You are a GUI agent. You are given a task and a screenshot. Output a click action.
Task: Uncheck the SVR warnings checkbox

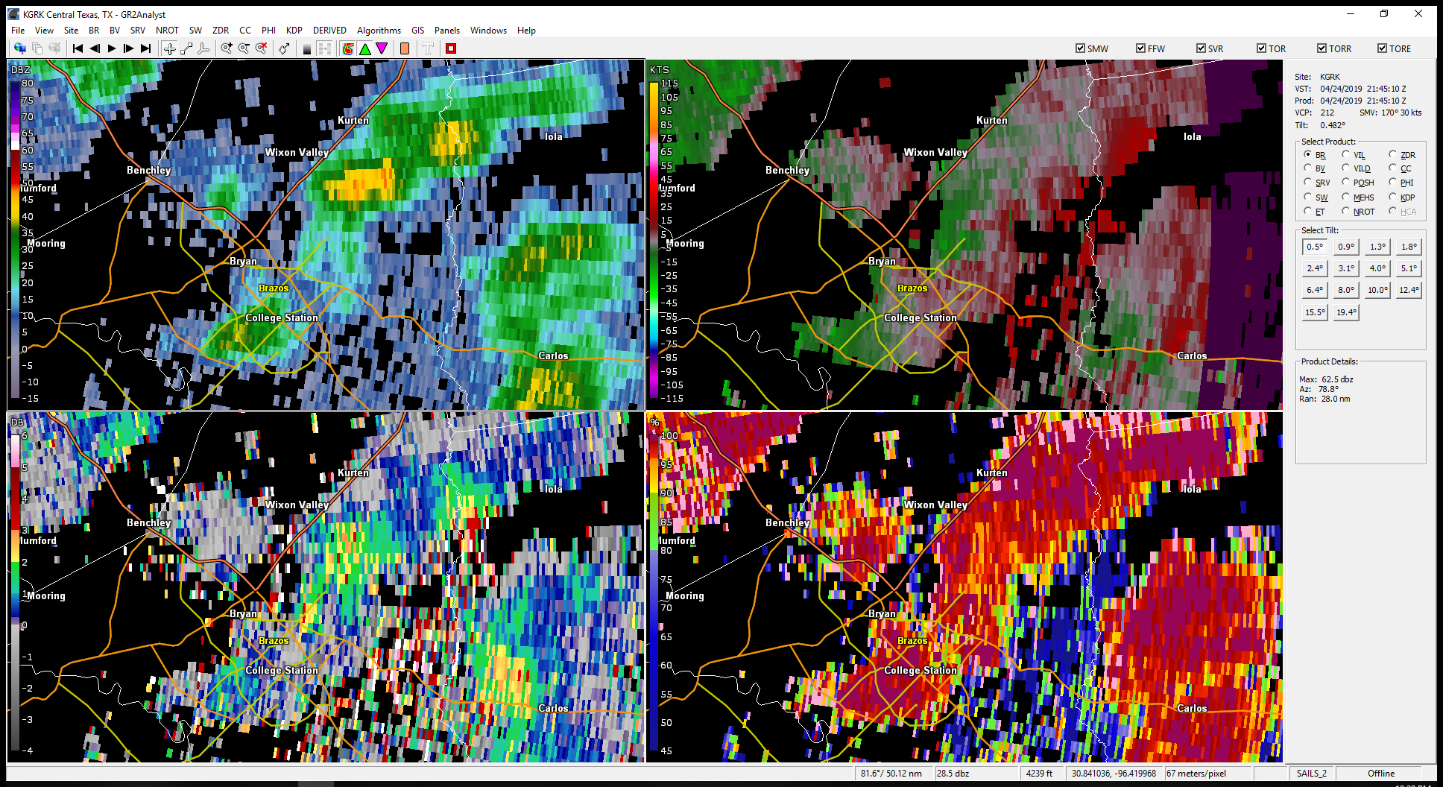(1201, 48)
